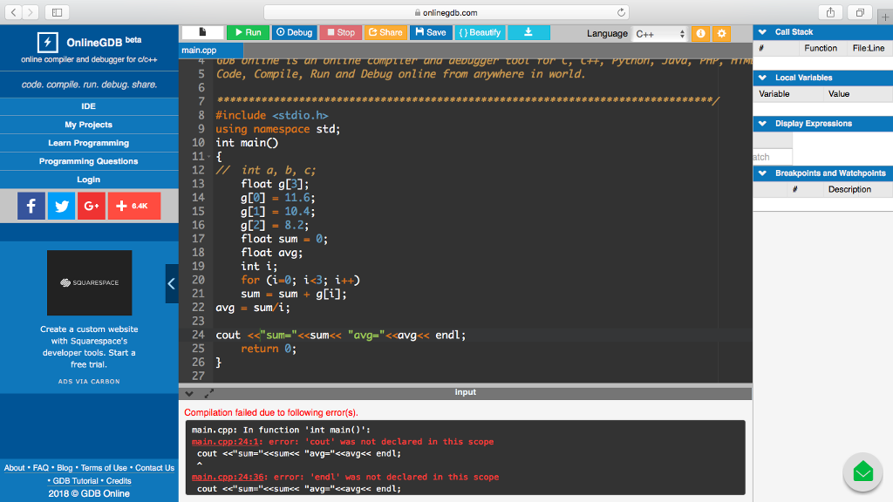The image size is (893, 502).
Task: Open the FAQ footer link
Action: tap(40, 468)
